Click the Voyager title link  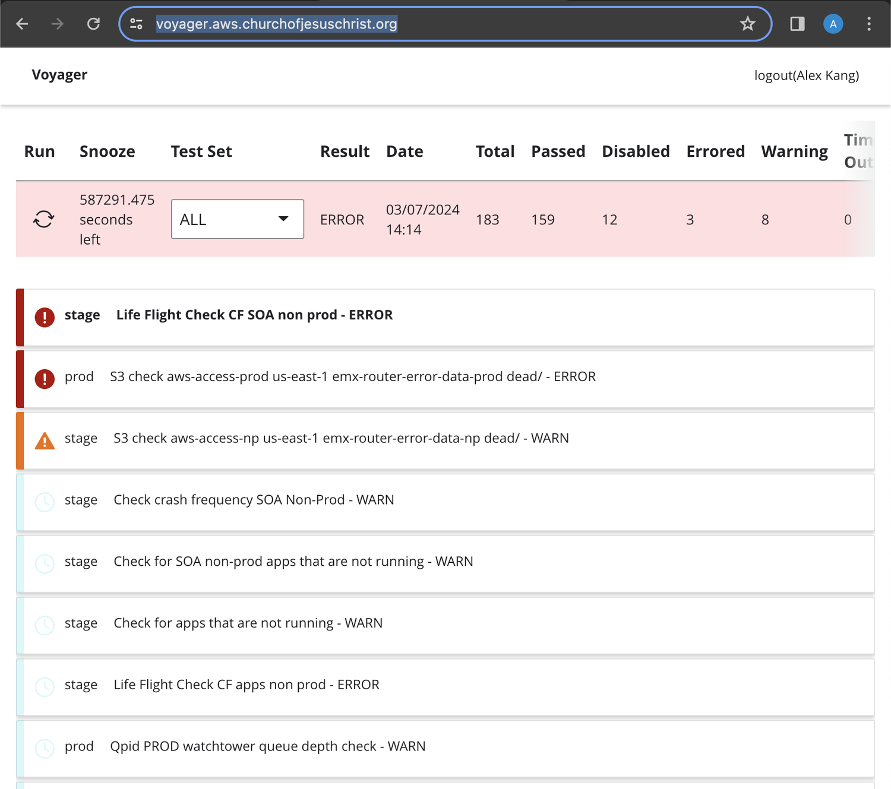[x=59, y=75]
